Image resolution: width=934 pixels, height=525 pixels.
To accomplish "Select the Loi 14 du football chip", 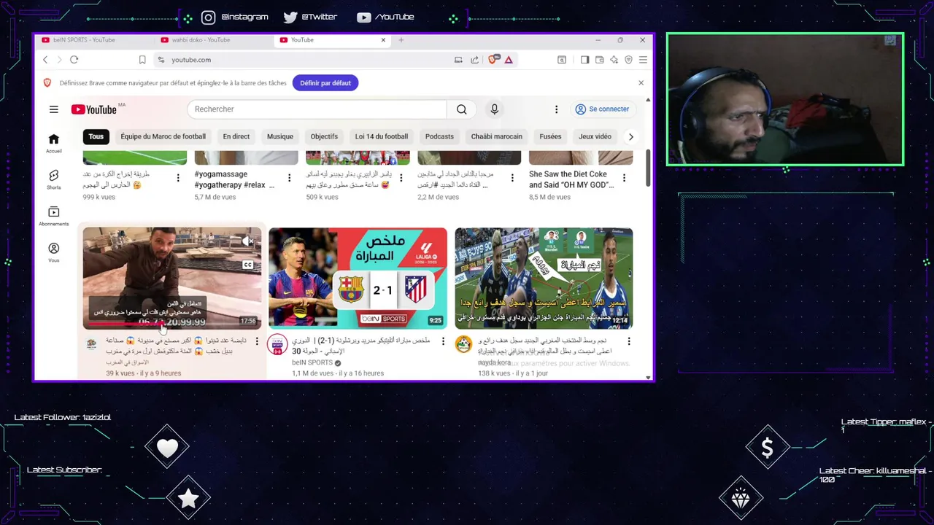I will click(382, 136).
